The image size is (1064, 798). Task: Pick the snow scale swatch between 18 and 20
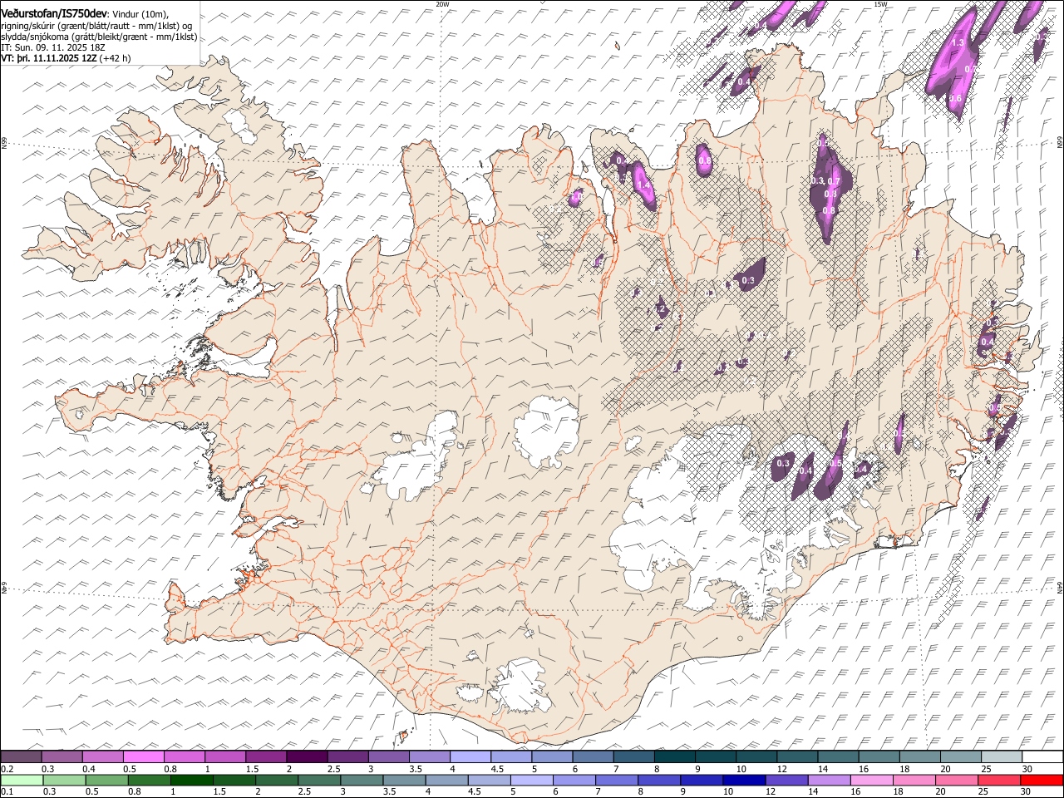[x=919, y=756]
